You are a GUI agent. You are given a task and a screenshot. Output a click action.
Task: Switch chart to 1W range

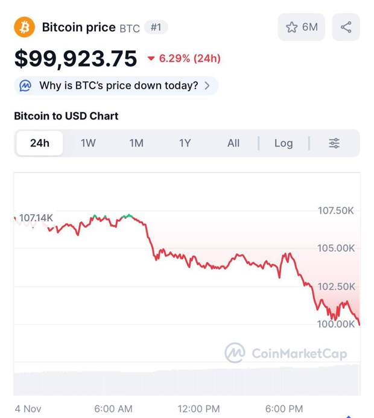pyautogui.click(x=88, y=143)
